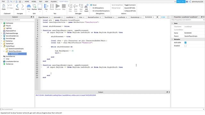Expand the ReplicatedStorage tree node
This screenshot has width=205, height=115.
point(1,33)
